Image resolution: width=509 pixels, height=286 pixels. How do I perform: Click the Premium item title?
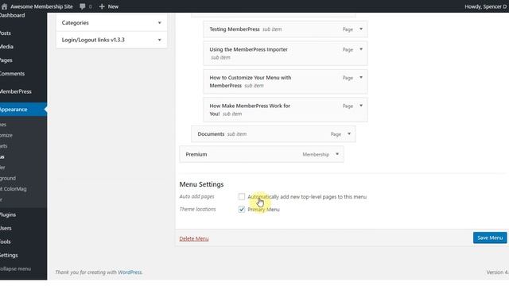[196, 154]
